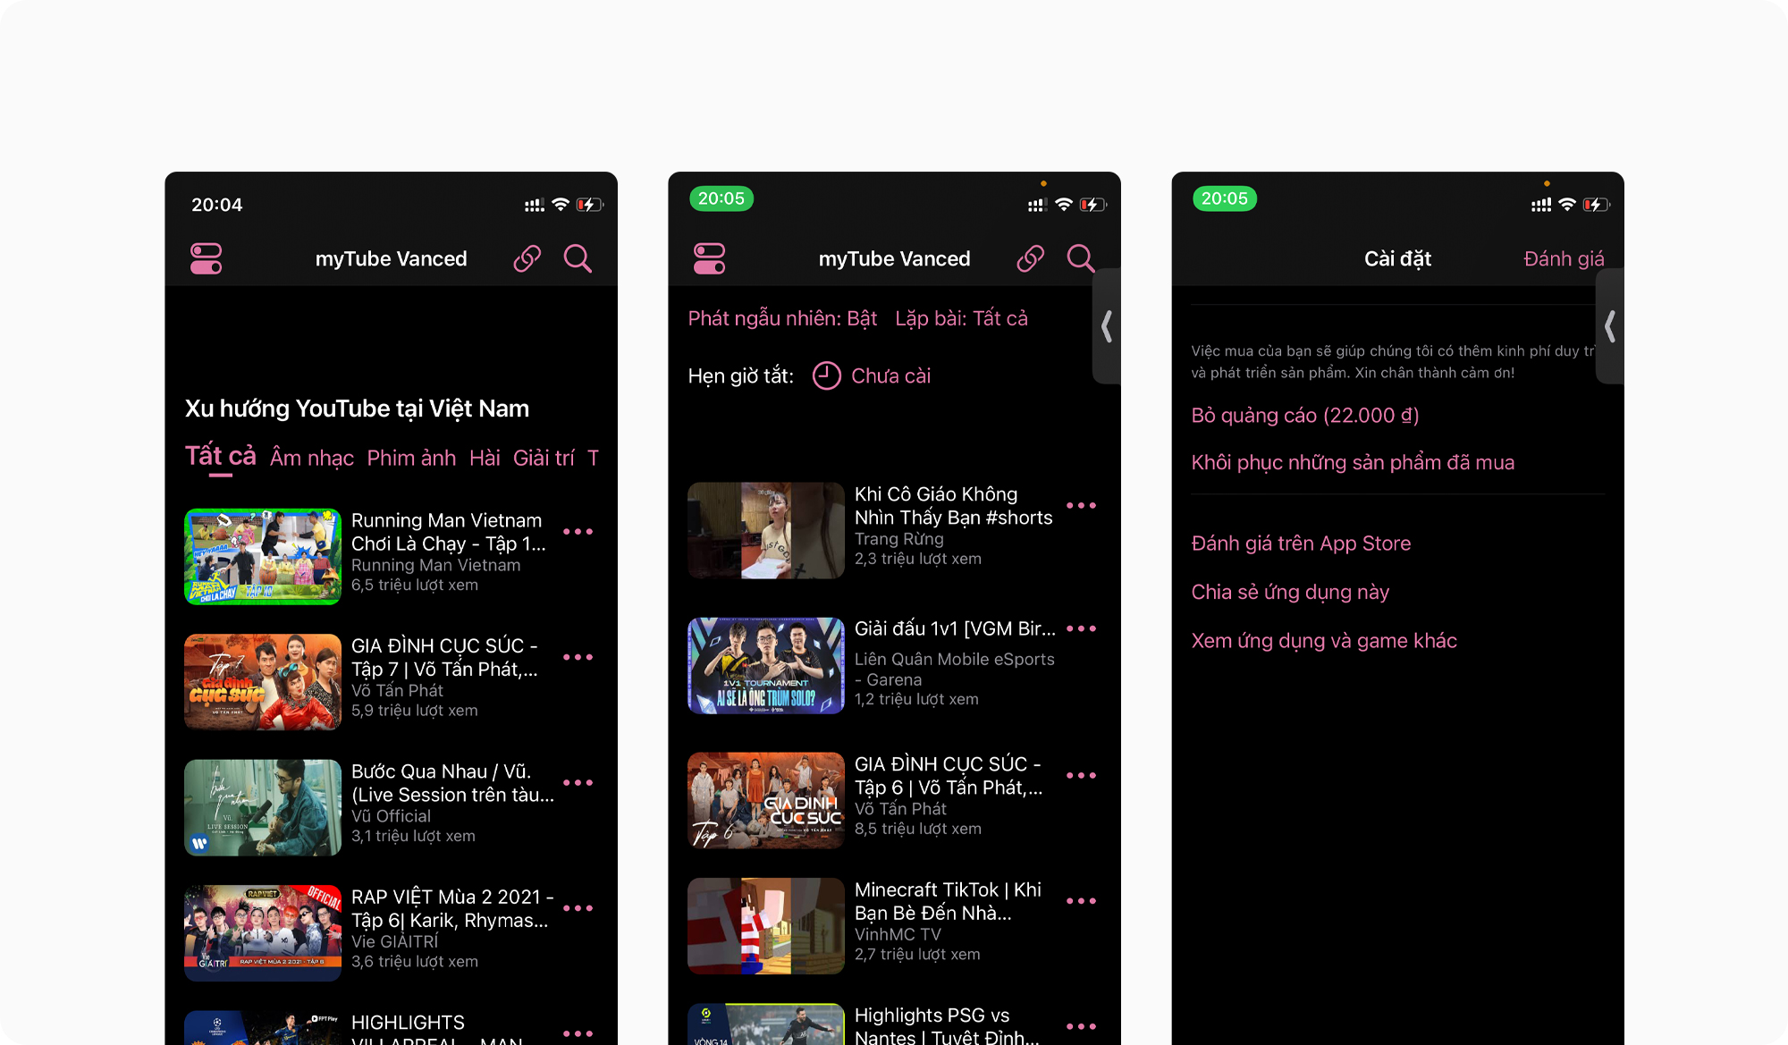
Task: Tap green 20:05 time pill on settings screen
Action: [1225, 198]
